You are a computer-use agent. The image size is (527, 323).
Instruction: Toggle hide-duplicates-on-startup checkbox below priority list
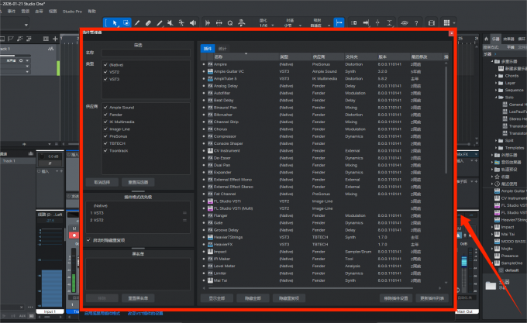click(88, 240)
